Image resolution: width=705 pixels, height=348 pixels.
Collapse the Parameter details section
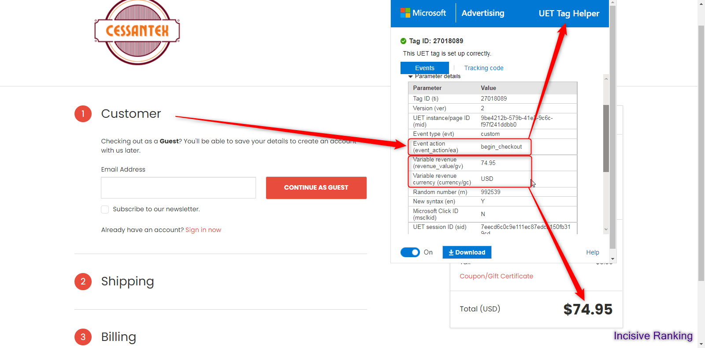[411, 77]
